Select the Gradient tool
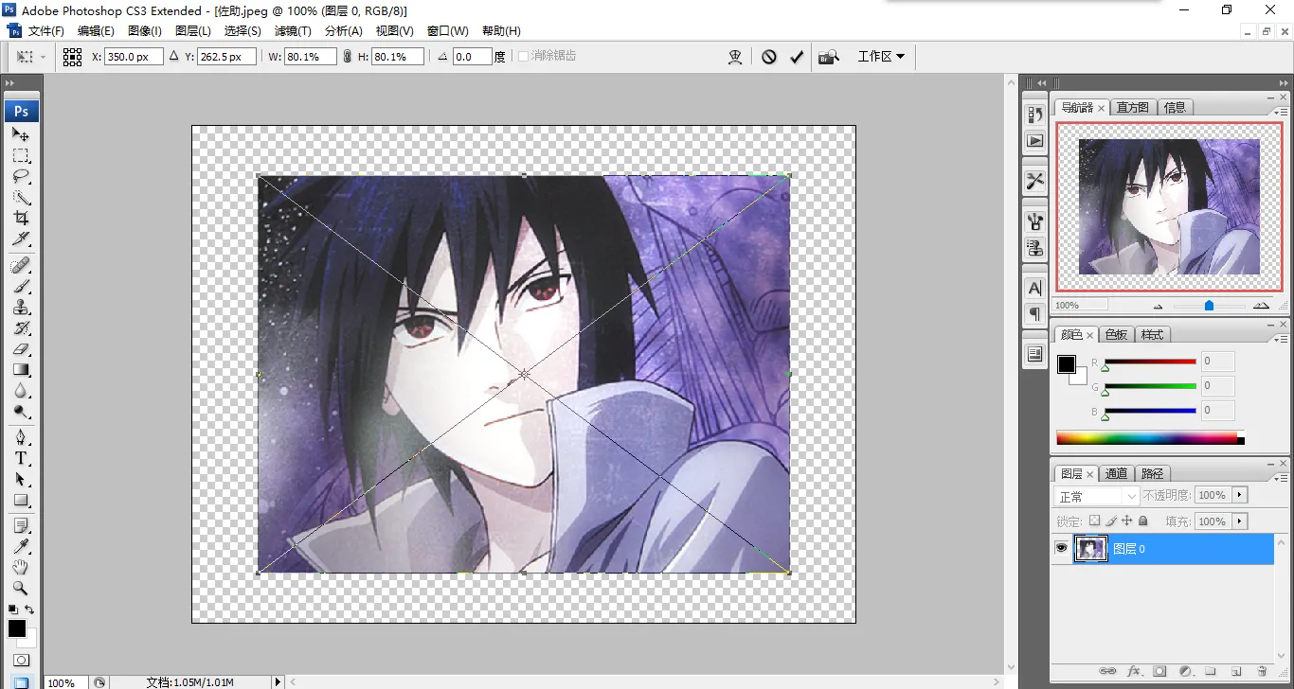The image size is (1294, 689). [21, 370]
